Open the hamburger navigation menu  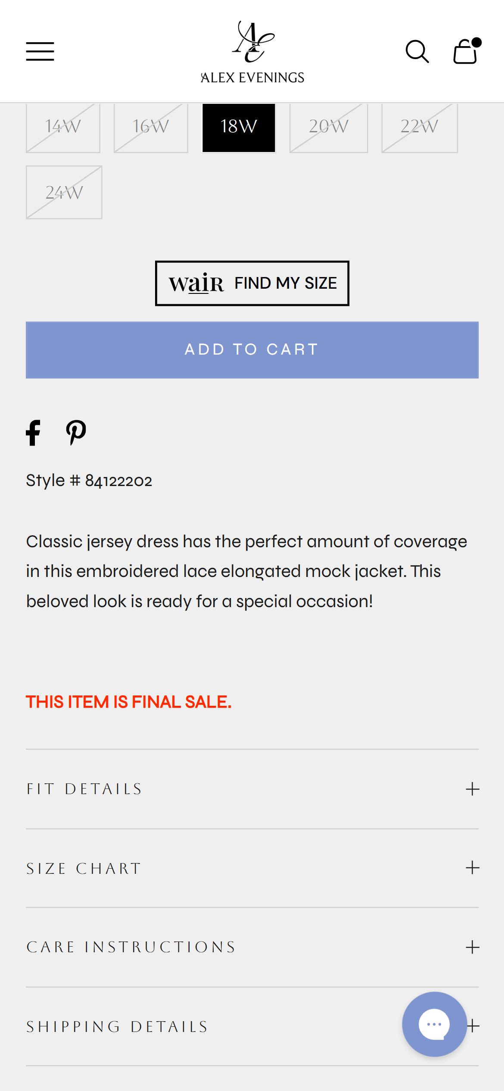40,51
